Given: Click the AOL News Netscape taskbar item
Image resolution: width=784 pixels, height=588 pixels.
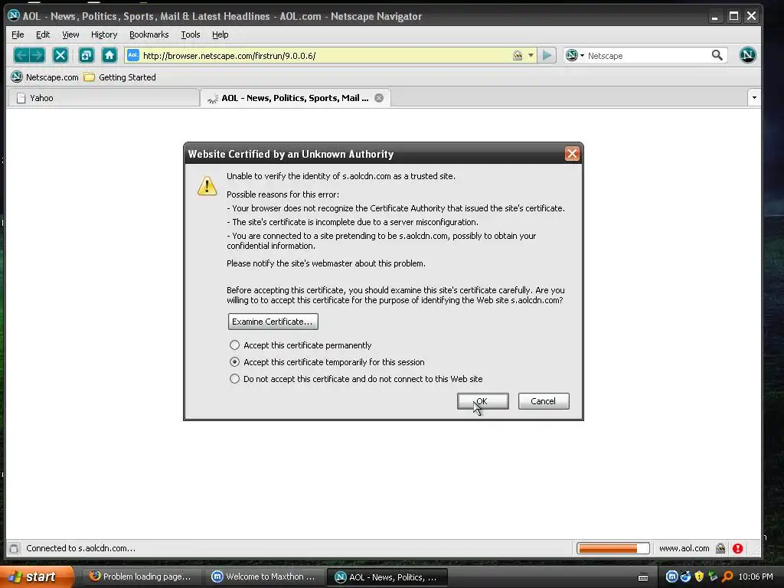Looking at the screenshot, I should [x=387, y=577].
